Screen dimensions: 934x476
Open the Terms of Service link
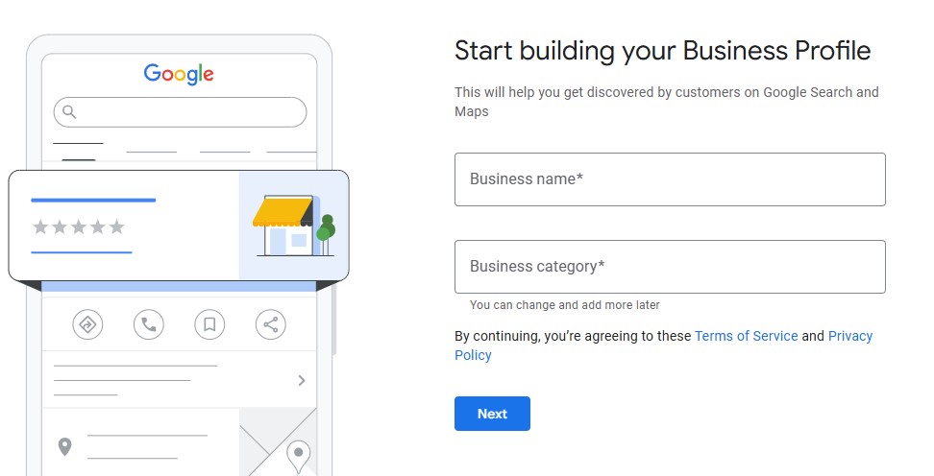(x=746, y=336)
